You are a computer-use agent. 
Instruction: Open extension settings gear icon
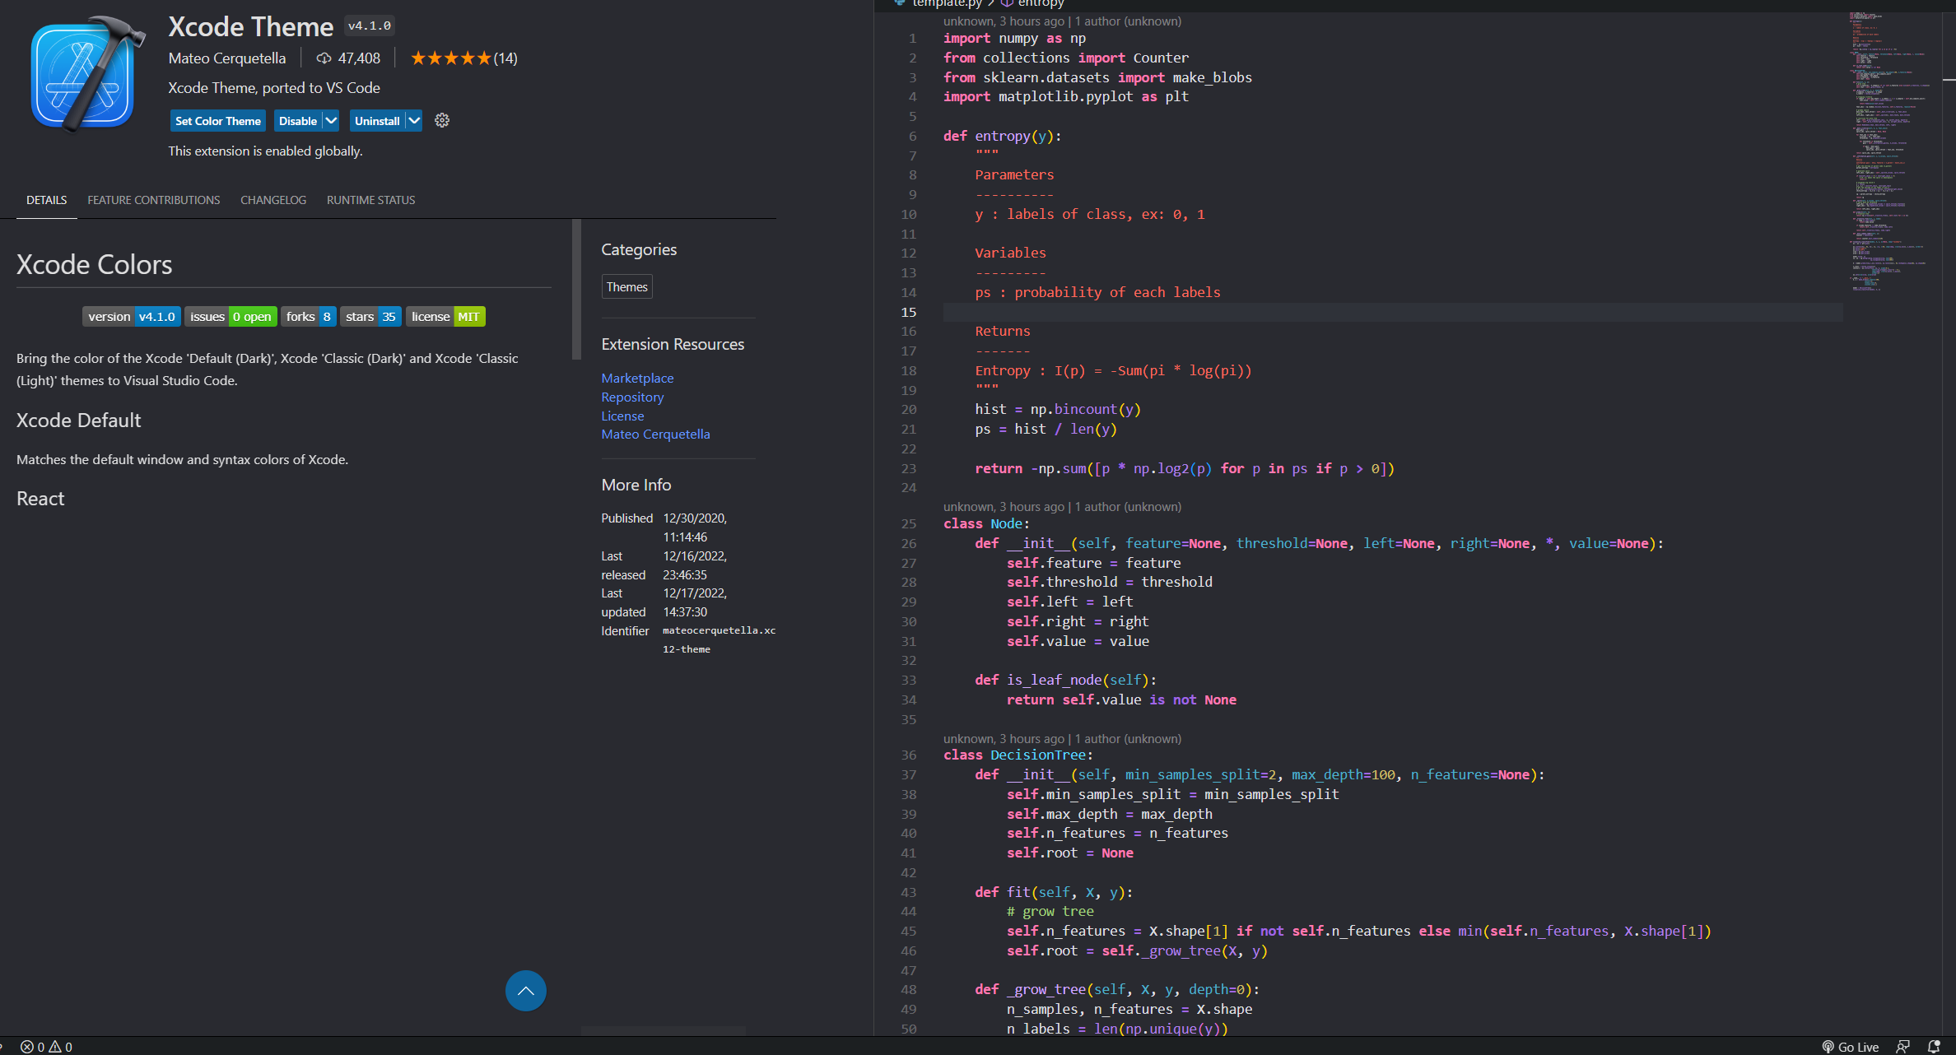[442, 121]
